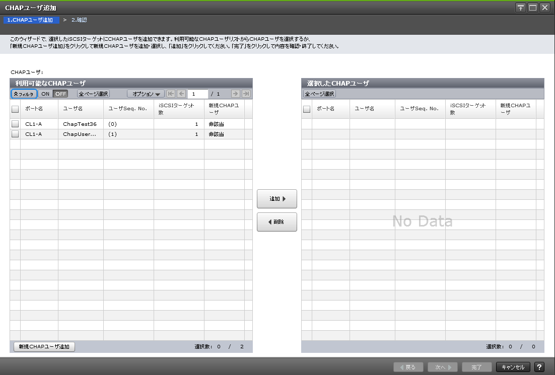Viewport: 555px width, 375px height.
Task: Select all rows with the header checkbox
Action: pyautogui.click(x=15, y=109)
